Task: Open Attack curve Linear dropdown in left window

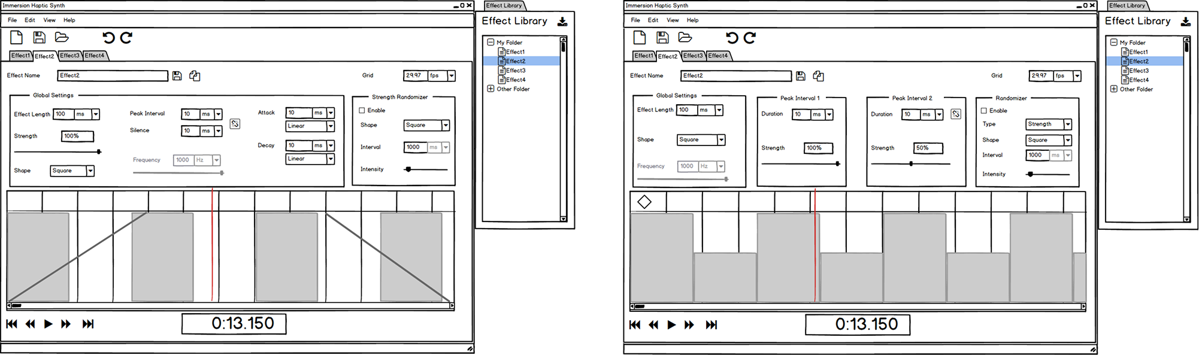Action: [x=331, y=126]
